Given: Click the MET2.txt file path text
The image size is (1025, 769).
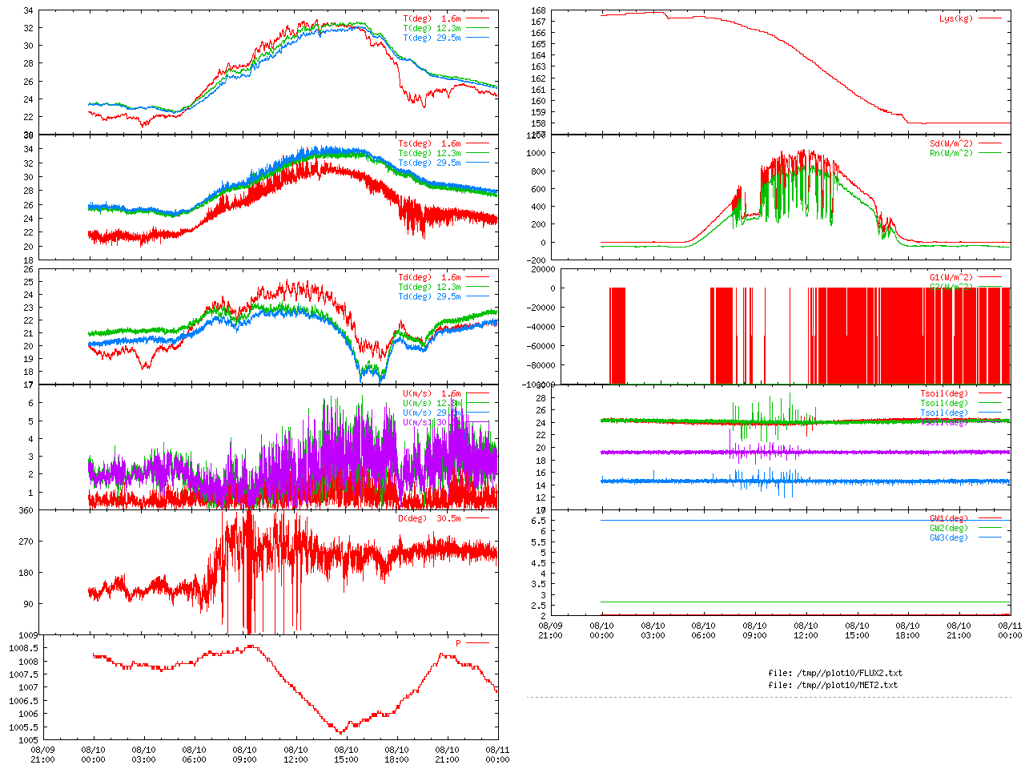Looking at the screenshot, I should tap(832, 685).
